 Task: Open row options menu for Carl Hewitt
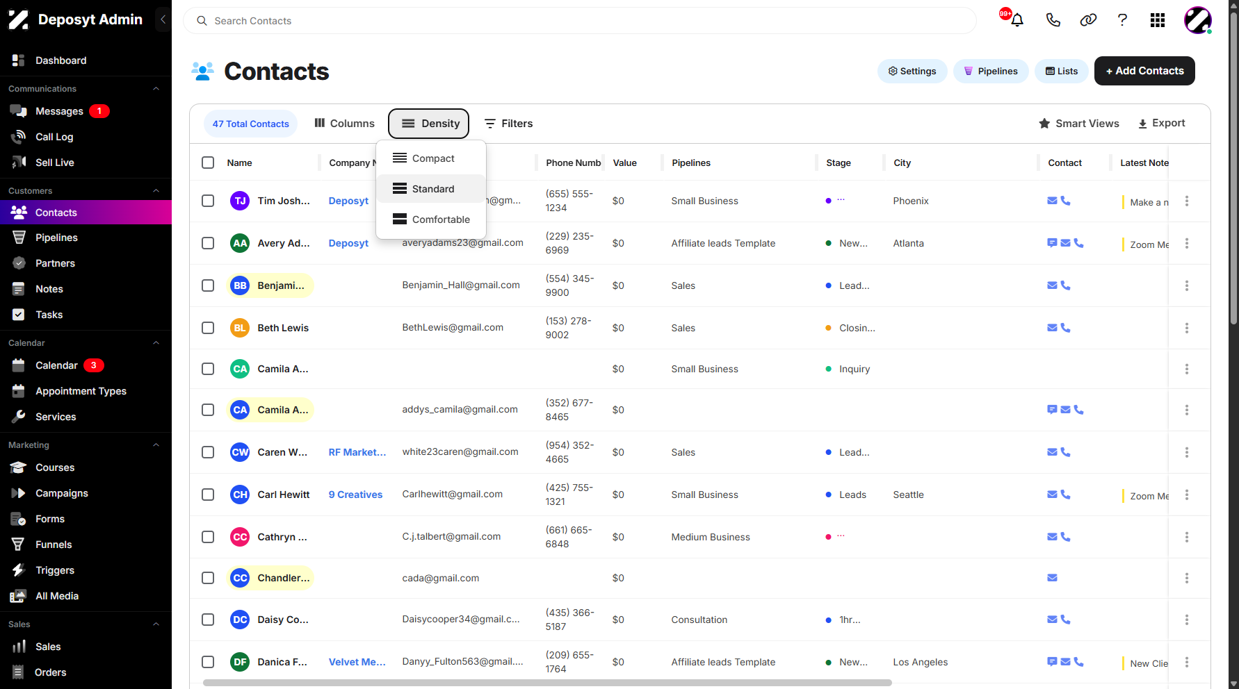pyautogui.click(x=1187, y=495)
